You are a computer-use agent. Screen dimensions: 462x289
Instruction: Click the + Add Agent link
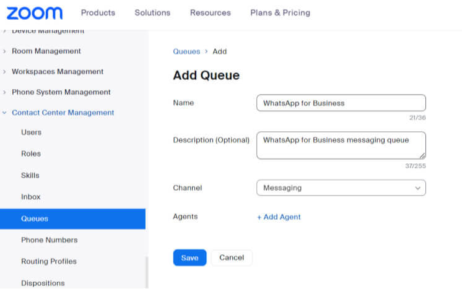tap(279, 217)
